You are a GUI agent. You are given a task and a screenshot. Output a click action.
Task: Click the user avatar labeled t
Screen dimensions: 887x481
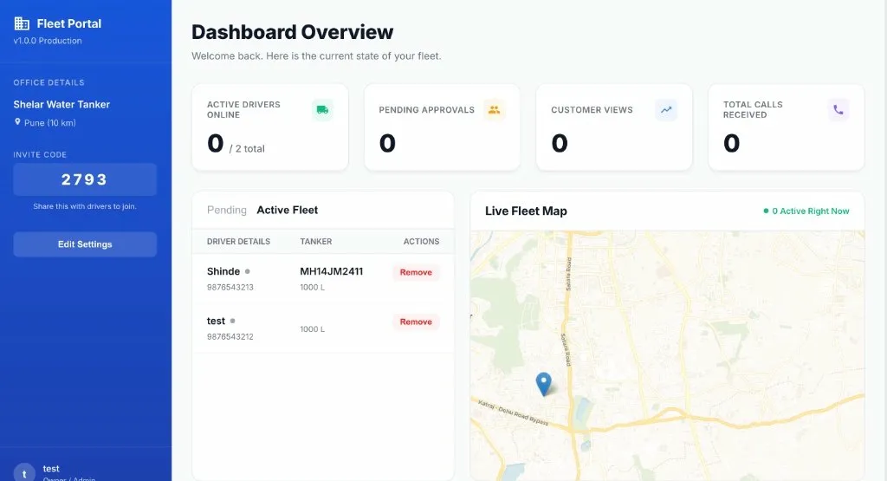[24, 473]
